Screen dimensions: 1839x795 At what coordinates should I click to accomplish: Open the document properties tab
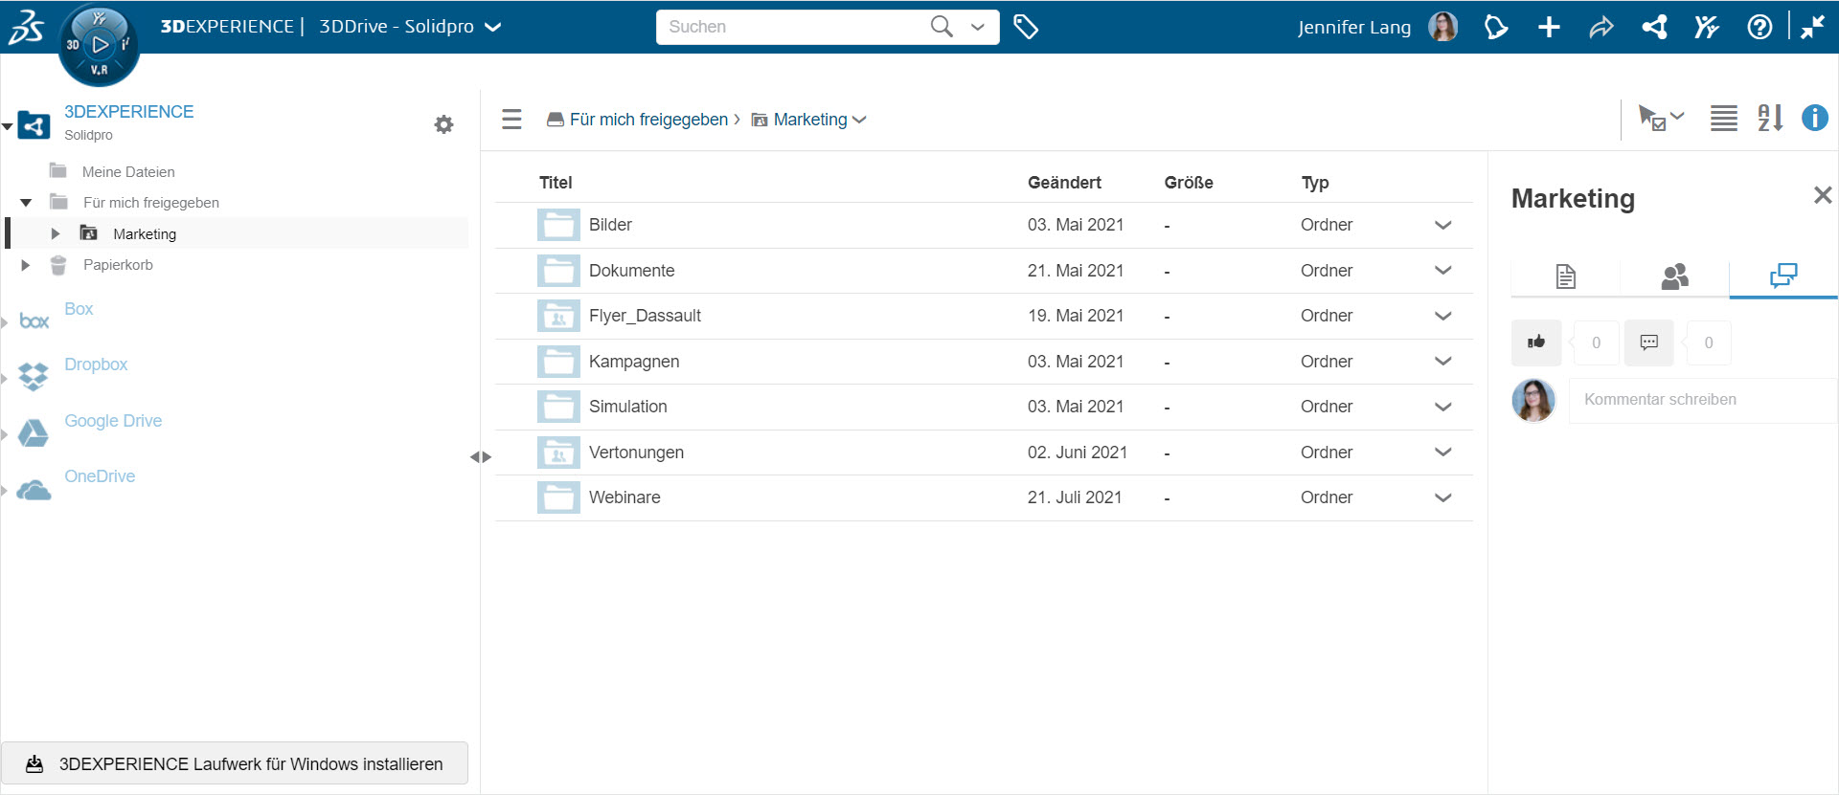(1566, 276)
